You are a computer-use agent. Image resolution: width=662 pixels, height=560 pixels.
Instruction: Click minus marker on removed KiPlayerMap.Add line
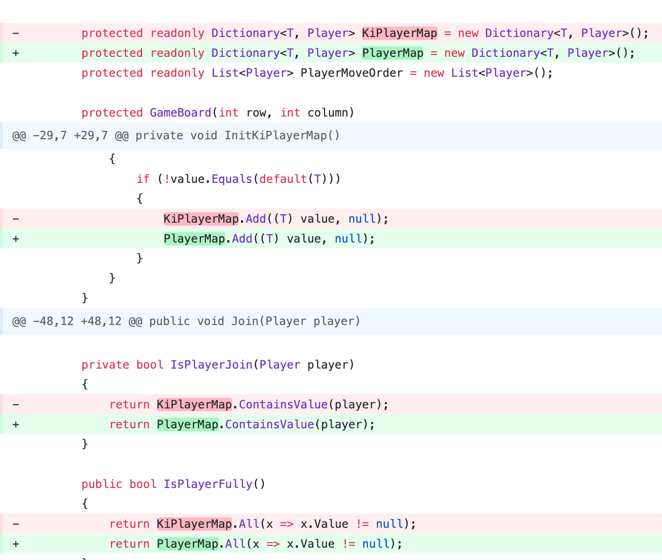(16, 219)
